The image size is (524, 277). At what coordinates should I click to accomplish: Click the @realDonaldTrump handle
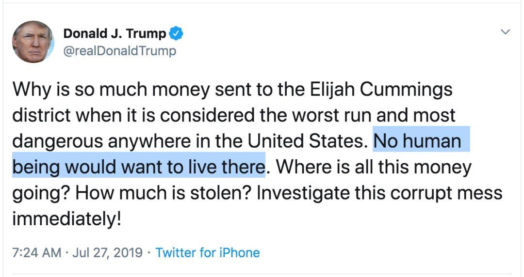120,50
